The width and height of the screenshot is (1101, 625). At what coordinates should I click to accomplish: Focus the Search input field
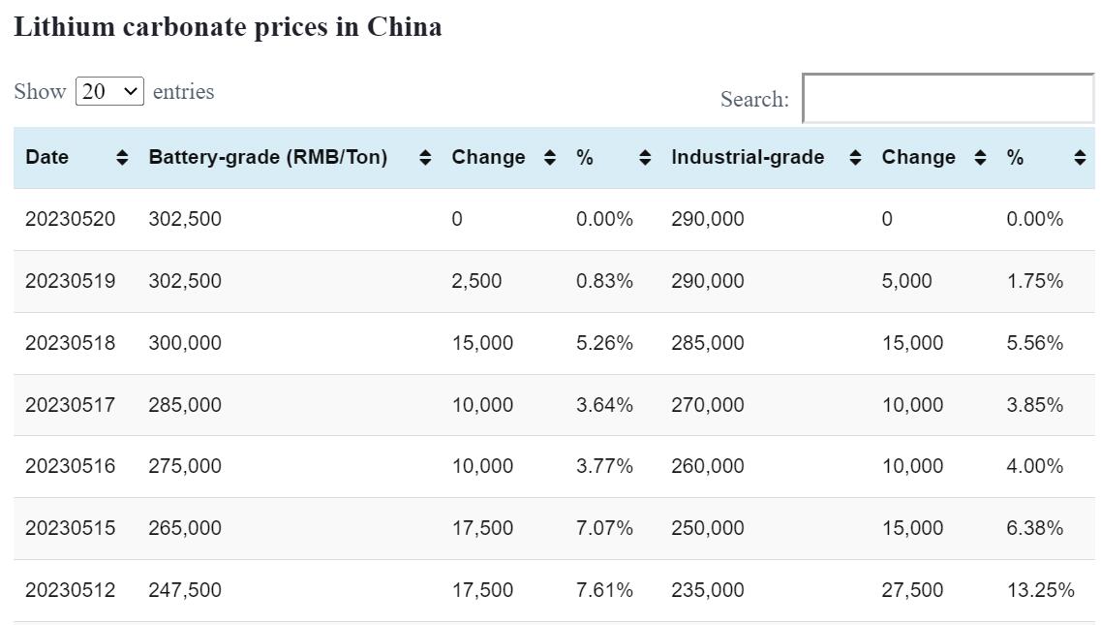point(948,99)
